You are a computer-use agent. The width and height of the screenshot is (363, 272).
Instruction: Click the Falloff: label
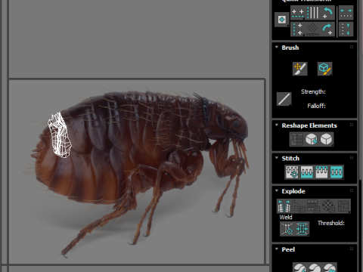coord(316,106)
